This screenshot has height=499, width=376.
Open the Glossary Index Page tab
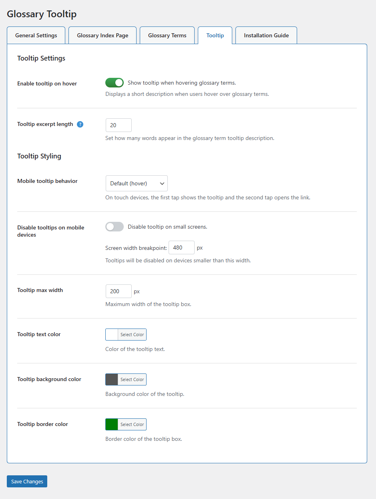click(x=103, y=35)
